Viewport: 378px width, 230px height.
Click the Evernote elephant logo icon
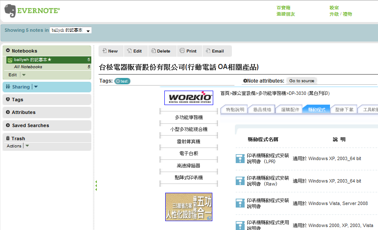[x=10, y=11]
